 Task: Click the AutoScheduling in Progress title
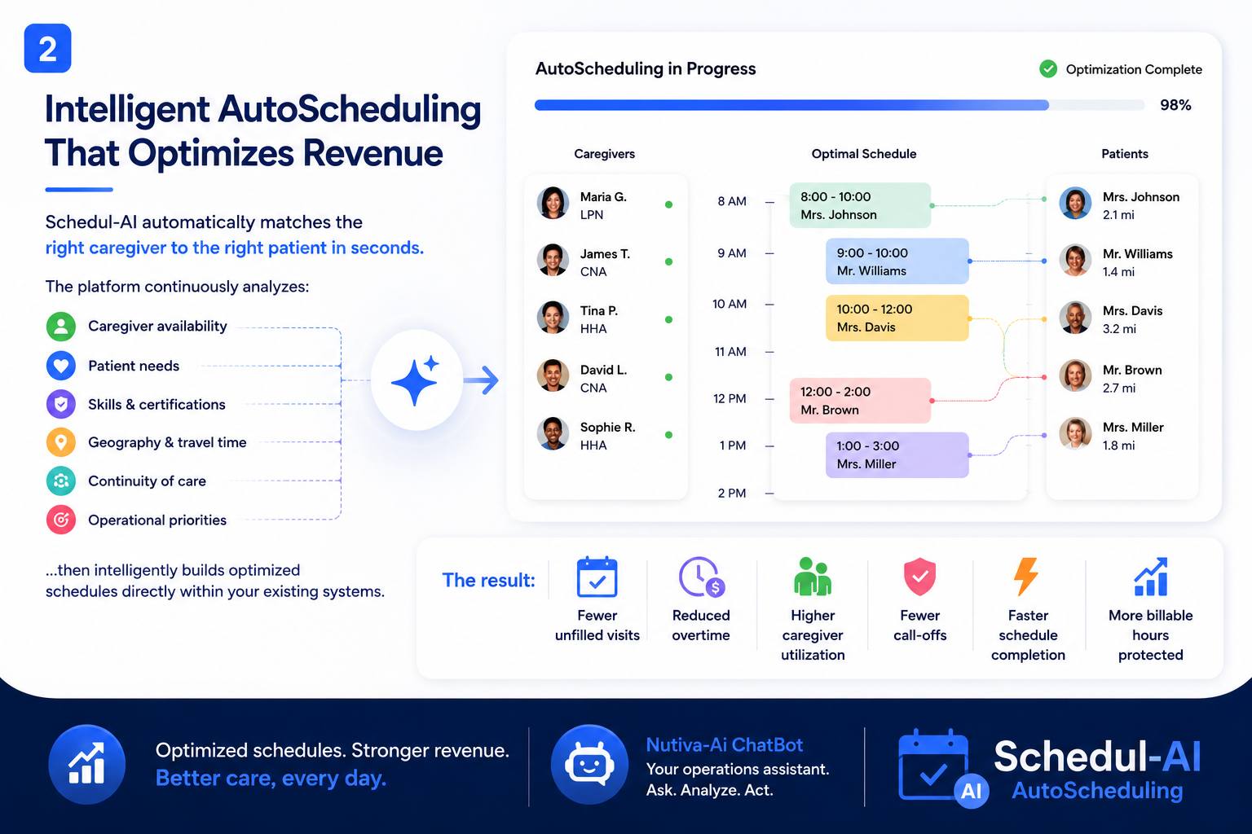click(646, 69)
